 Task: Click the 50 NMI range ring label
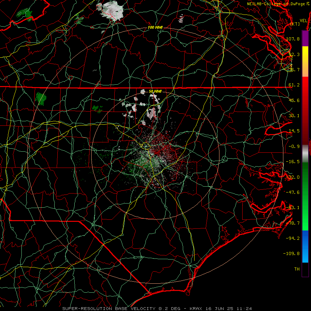click(155, 92)
